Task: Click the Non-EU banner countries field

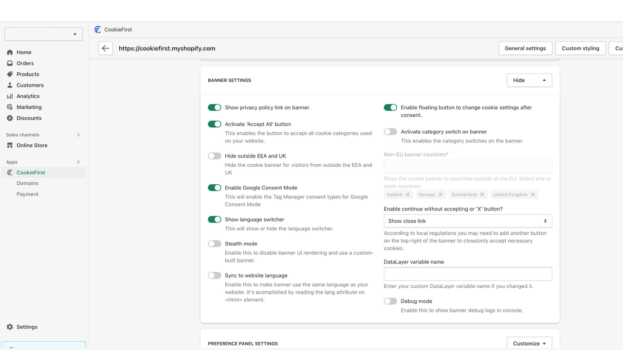Action: pyautogui.click(x=468, y=166)
